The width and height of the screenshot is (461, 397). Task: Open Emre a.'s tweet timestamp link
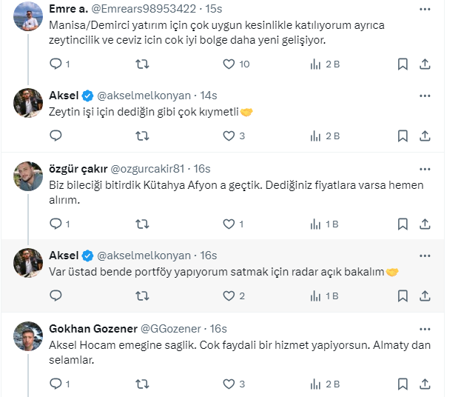212,9
